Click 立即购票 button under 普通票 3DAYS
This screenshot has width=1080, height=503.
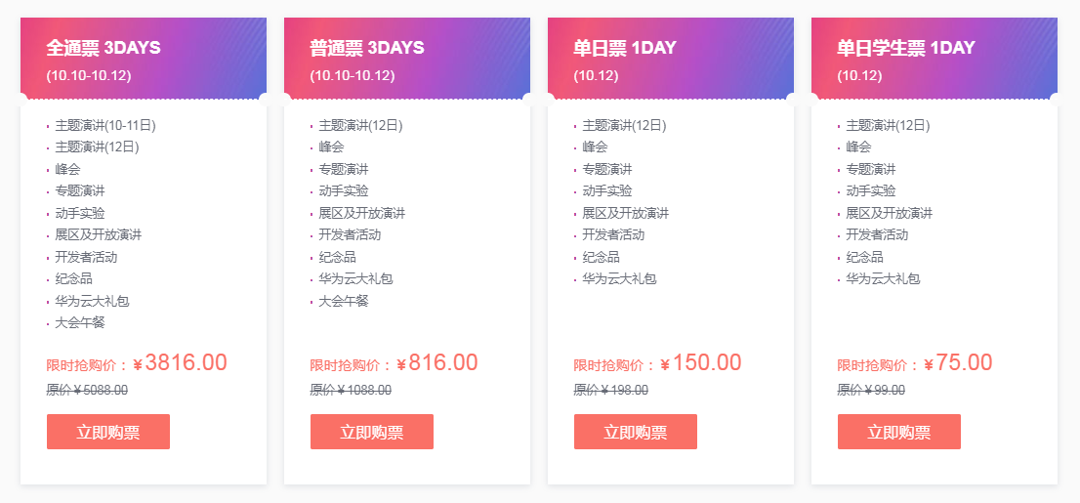click(372, 432)
